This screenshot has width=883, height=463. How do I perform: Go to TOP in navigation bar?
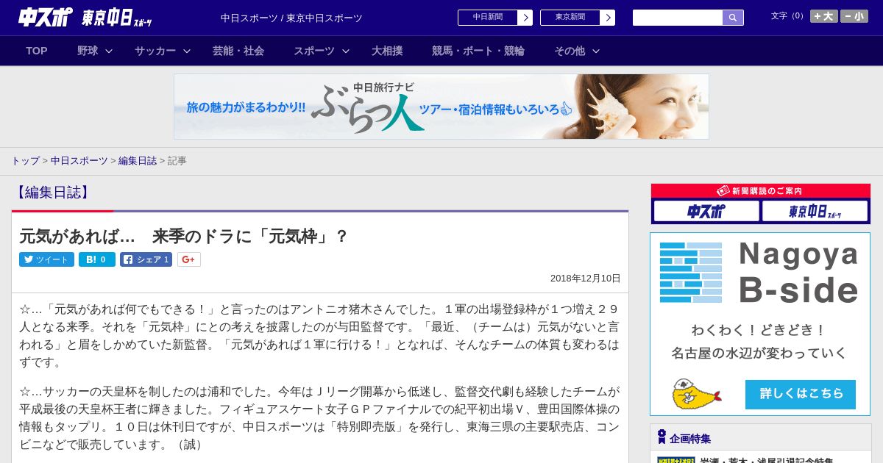[x=37, y=51]
